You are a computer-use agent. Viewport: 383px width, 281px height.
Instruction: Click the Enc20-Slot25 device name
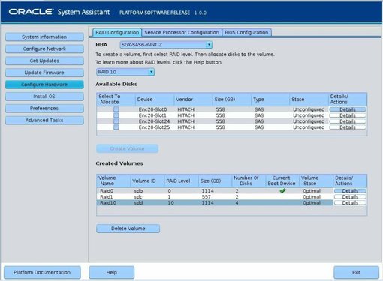154,127
